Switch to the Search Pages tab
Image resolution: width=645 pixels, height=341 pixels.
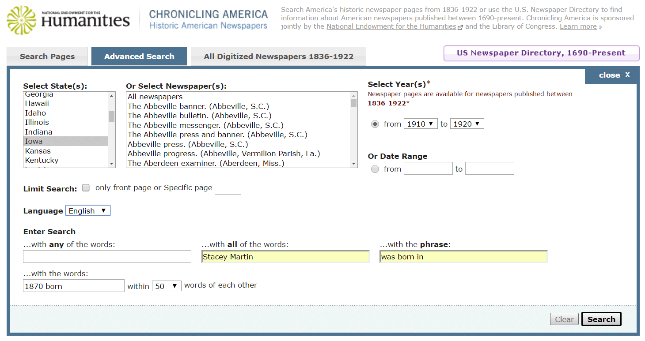pyautogui.click(x=47, y=56)
